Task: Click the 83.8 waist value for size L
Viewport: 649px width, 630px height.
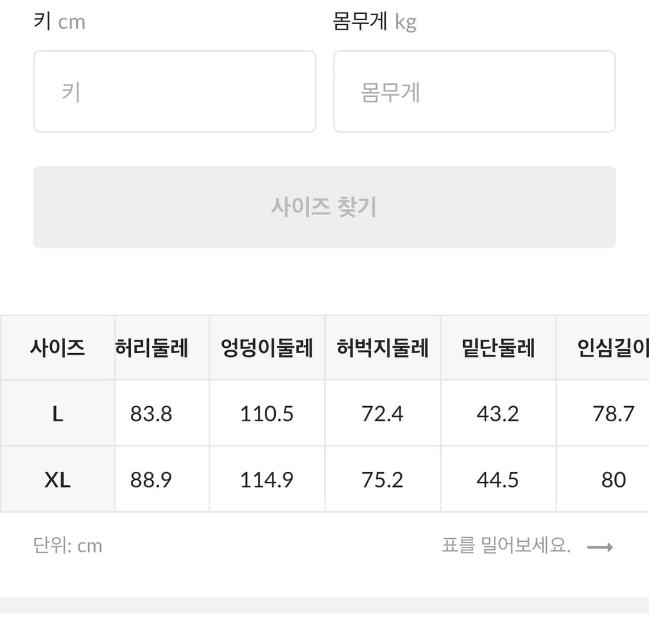Action: click(x=151, y=412)
